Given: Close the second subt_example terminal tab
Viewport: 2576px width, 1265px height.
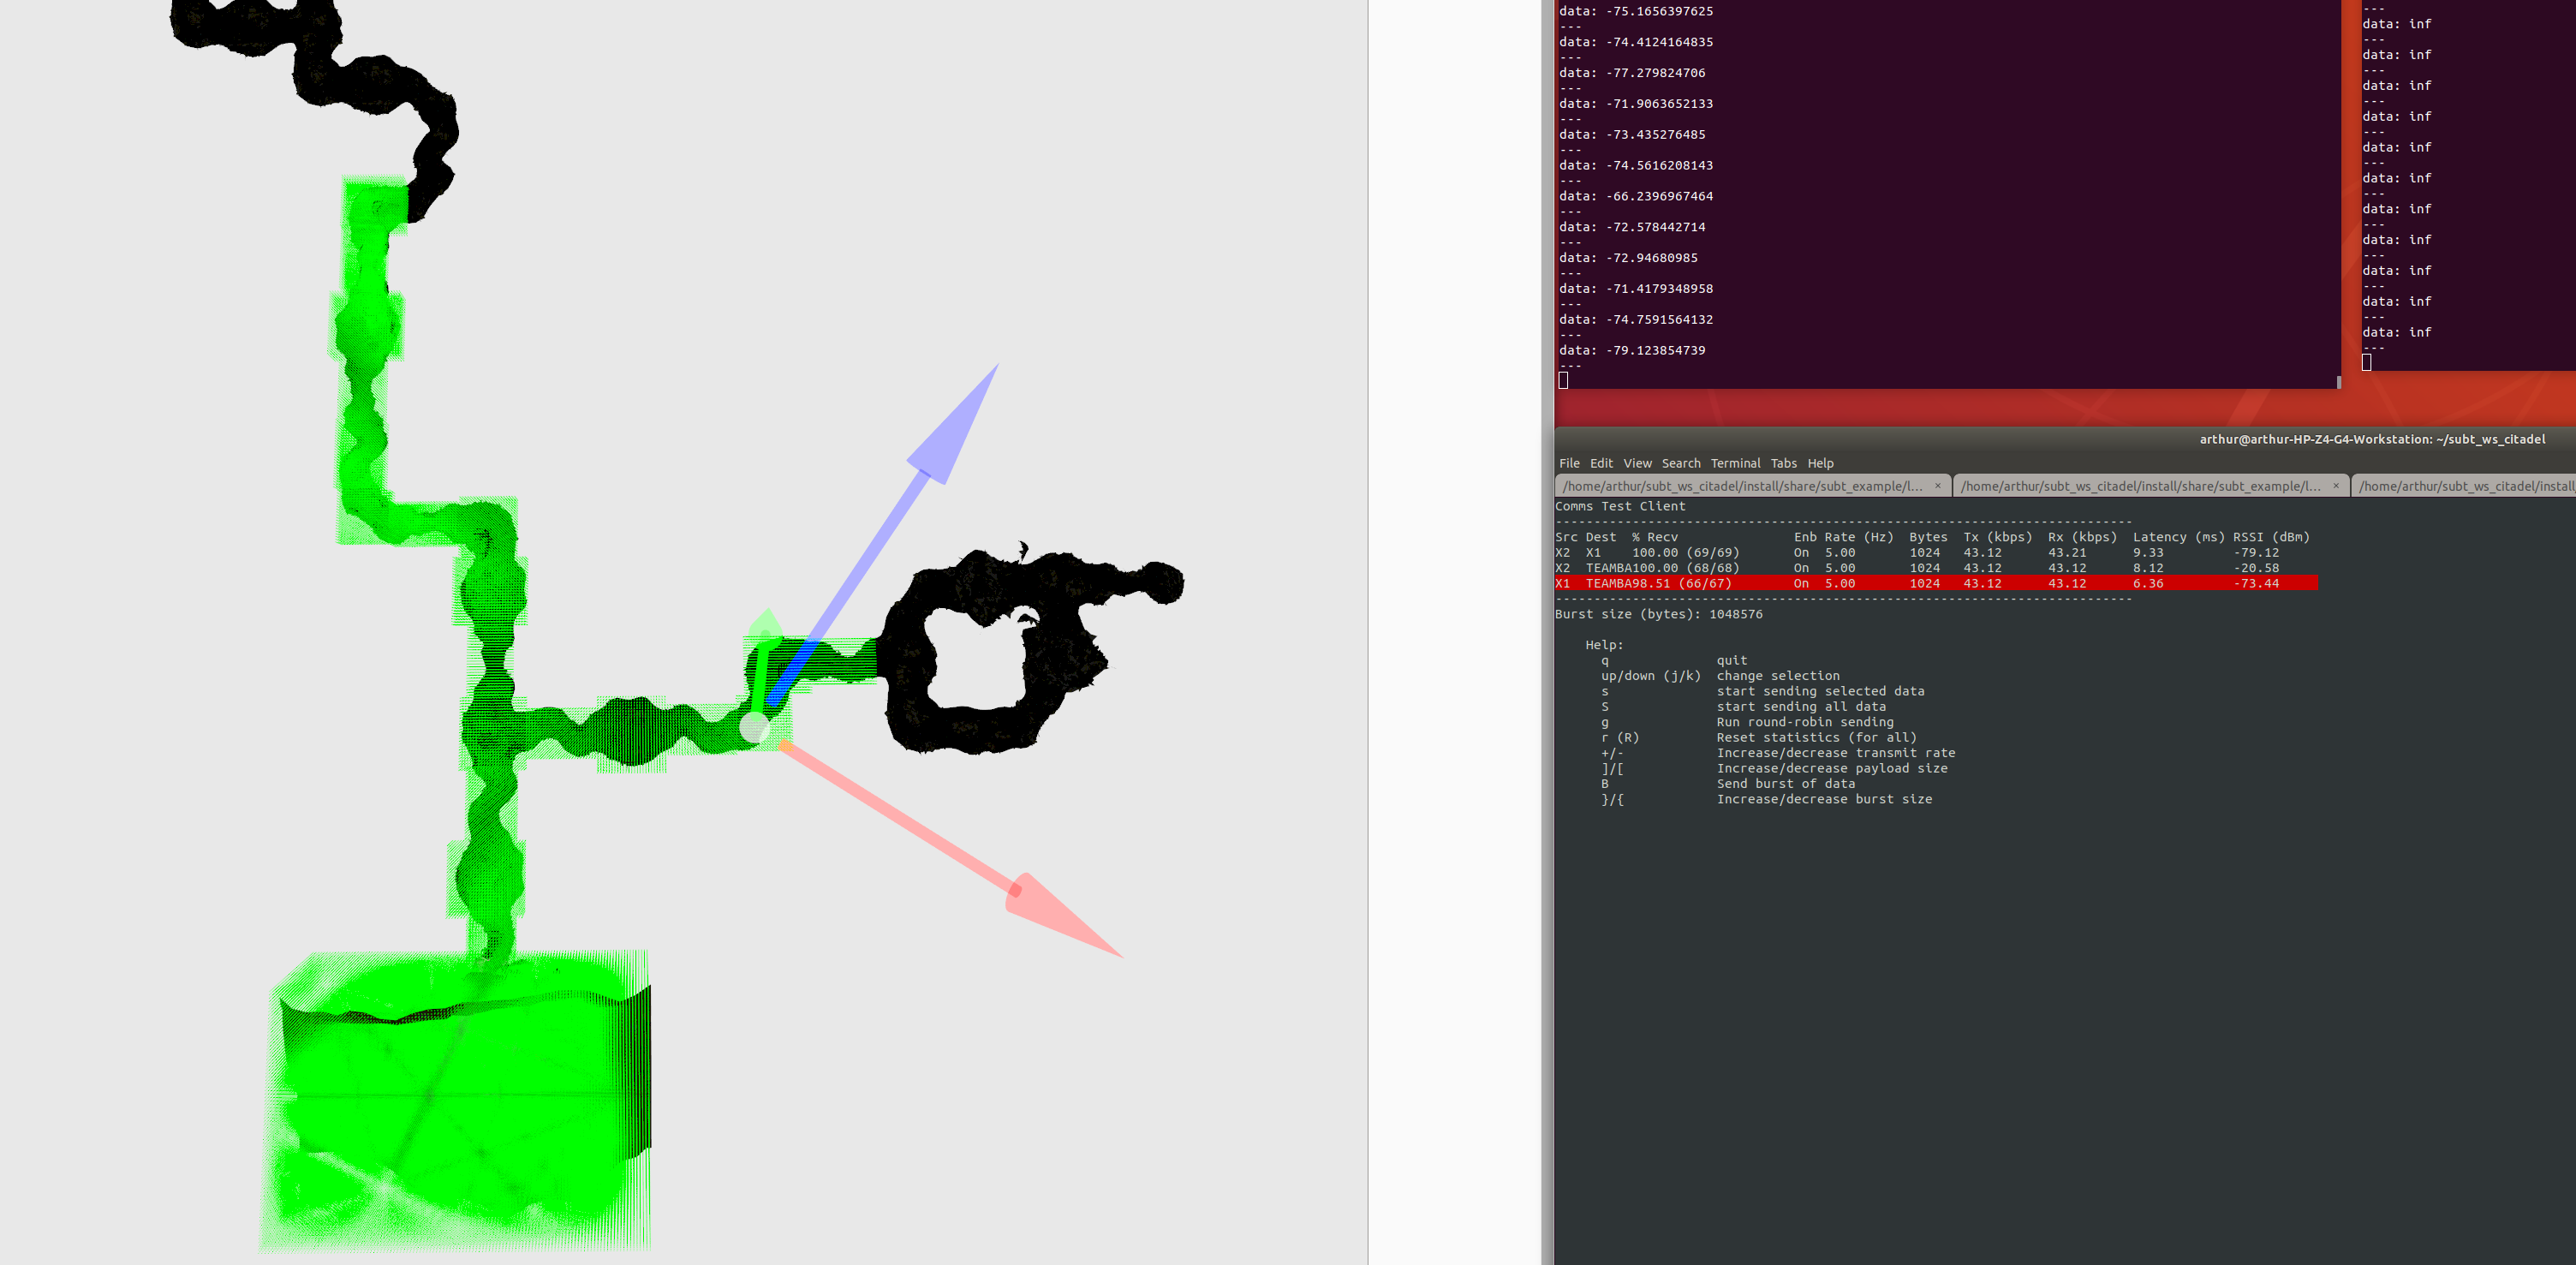Looking at the screenshot, I should (2335, 485).
